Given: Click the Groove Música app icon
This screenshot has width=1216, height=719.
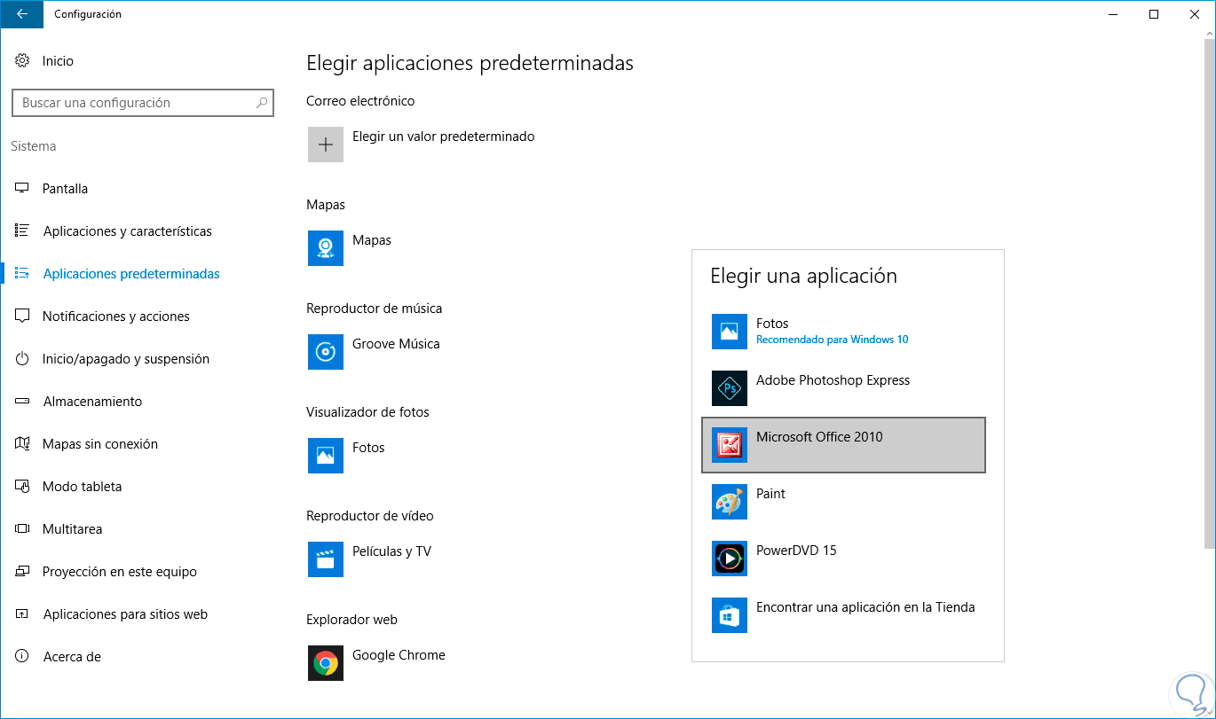Looking at the screenshot, I should coord(326,352).
